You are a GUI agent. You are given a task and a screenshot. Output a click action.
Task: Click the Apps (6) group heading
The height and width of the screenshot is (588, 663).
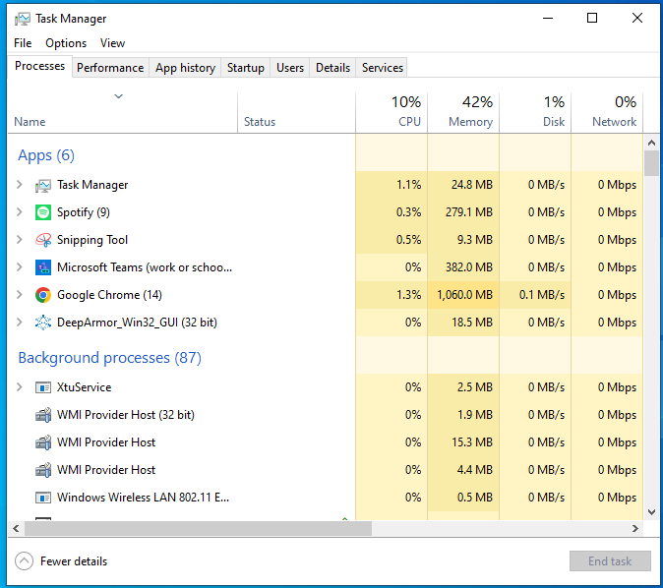pos(46,155)
